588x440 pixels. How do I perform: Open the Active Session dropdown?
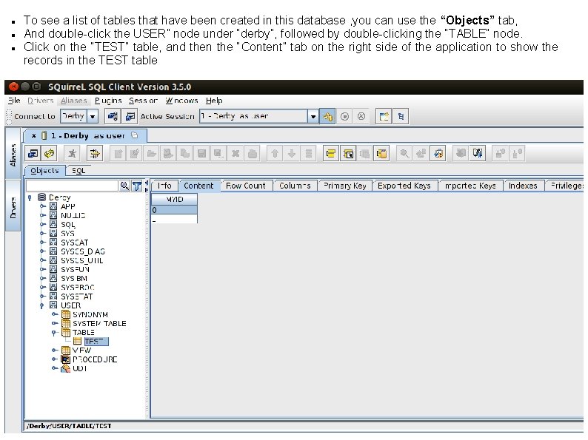click(313, 116)
